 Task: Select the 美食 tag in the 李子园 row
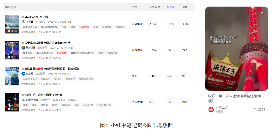tap(96, 27)
